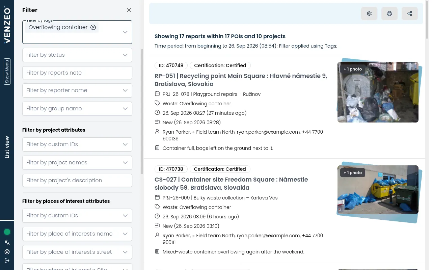This screenshot has height=270, width=432.
Task: Focus the Filter by report's note field
Action: [x=77, y=73]
